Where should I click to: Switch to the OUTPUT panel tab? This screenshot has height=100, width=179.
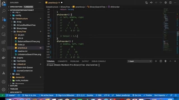[85, 61]
